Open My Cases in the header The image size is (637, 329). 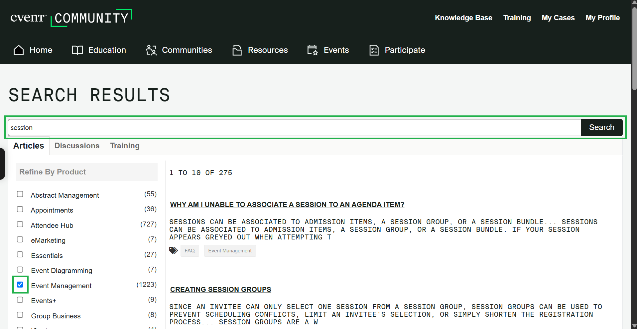pyautogui.click(x=558, y=18)
